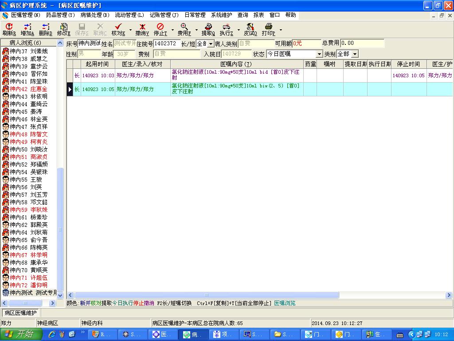This screenshot has height=341, width=454.
Task: Open the 系统维护 menu
Action: coord(222,15)
